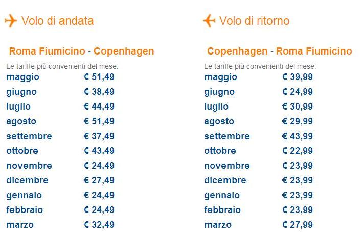The height and width of the screenshot is (238, 363).
Task: Pick outbound dicembre price € 27,49
Action: [99, 180]
